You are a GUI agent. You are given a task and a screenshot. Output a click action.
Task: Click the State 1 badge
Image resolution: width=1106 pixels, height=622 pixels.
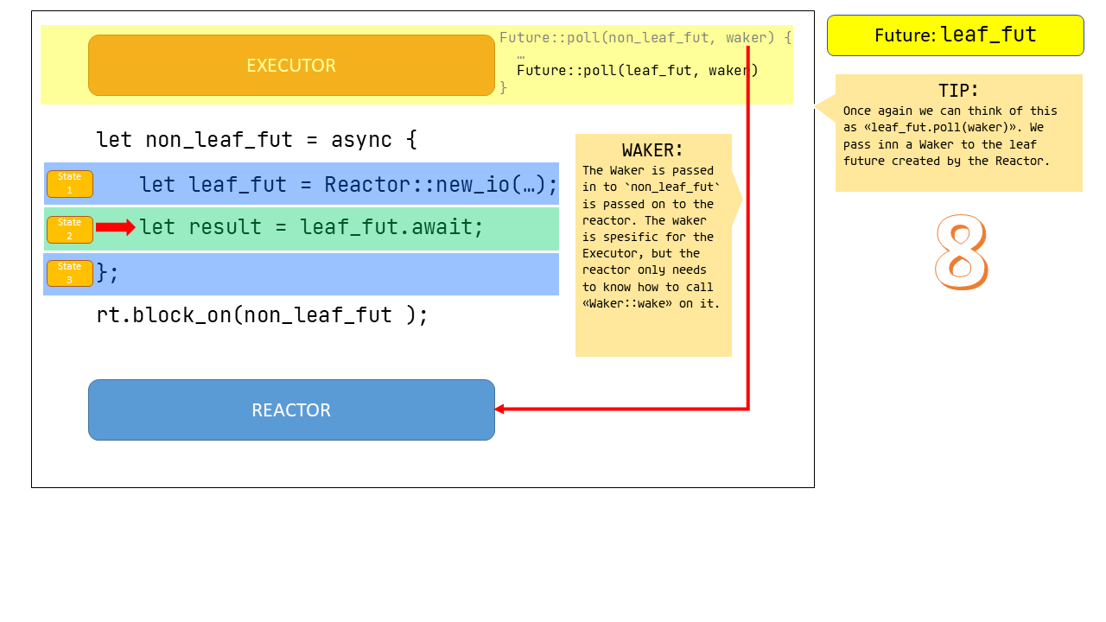pos(69,184)
